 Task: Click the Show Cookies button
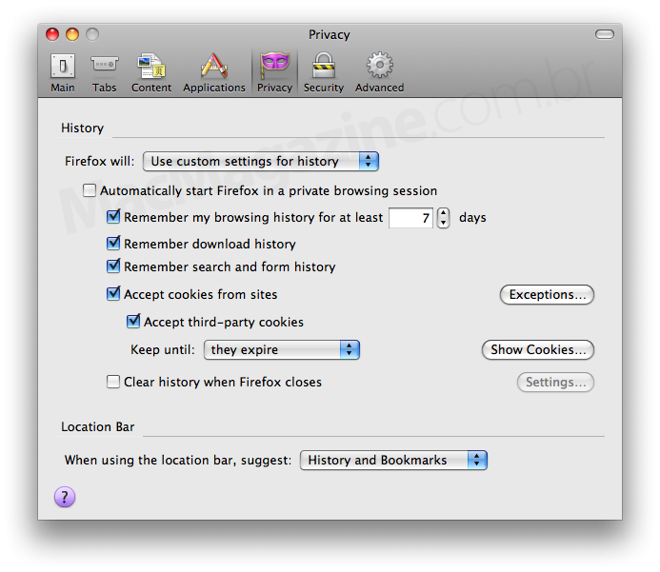point(538,350)
